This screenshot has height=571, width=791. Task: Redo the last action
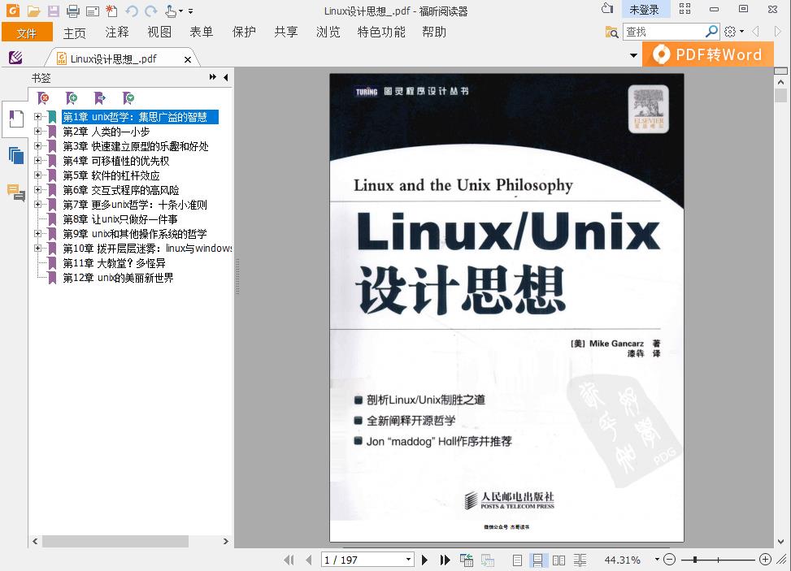point(151,11)
